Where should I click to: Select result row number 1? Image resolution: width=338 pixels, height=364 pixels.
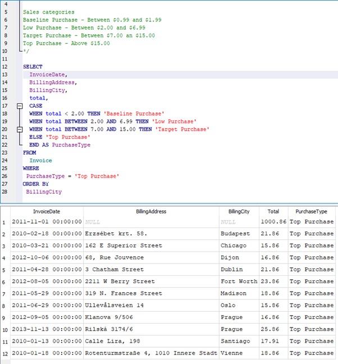(4, 222)
